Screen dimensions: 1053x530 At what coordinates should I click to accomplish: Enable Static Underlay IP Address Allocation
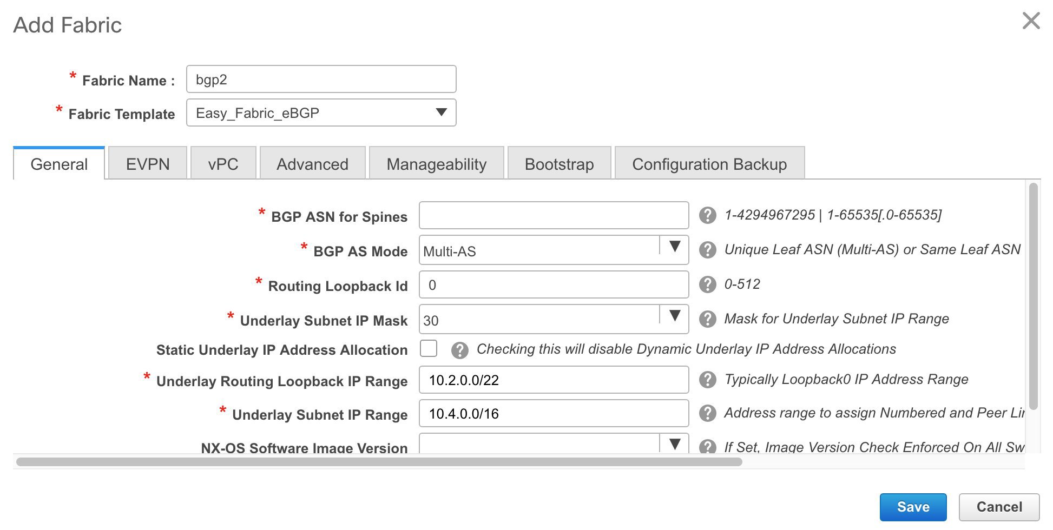click(428, 349)
